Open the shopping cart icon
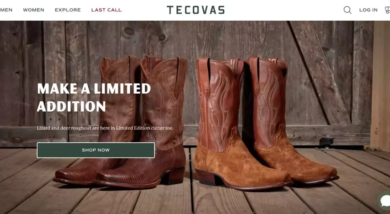Image resolution: width=390 pixels, height=214 pixels. point(387,10)
